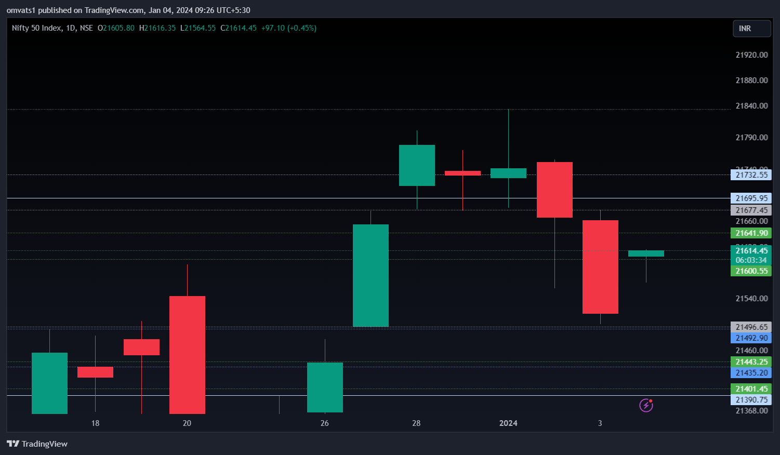This screenshot has width=780, height=455.
Task: Click the change value +97.10 (+0.45%)
Action: 289,28
